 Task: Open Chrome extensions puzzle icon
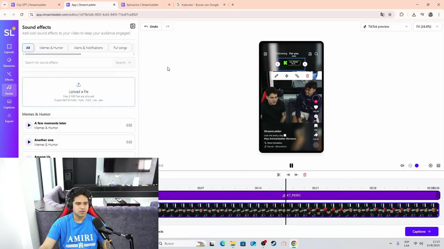[x=402, y=15]
